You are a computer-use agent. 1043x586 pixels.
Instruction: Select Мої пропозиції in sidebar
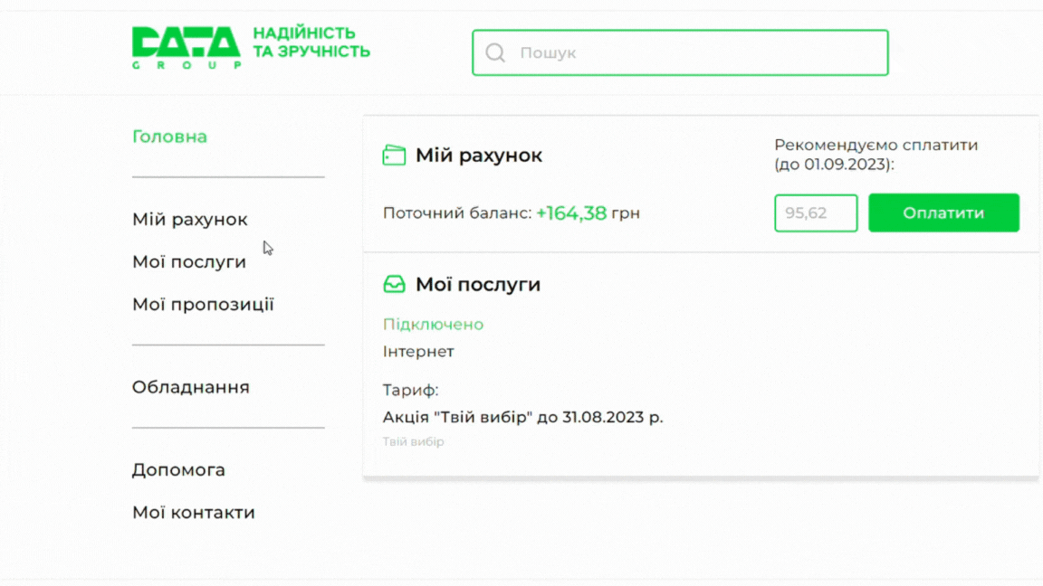pos(203,305)
